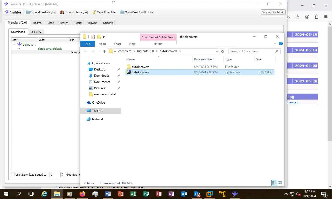Screen dimensions: 332x199
Task: Click the Compressed Folder Tools label
Action: coord(158,37)
